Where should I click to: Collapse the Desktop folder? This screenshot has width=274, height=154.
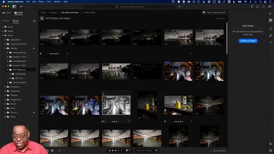(5, 48)
